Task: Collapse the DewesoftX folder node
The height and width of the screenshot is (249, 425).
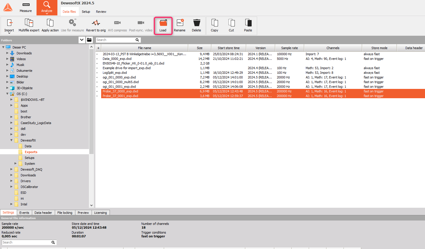Action: tap(11, 140)
